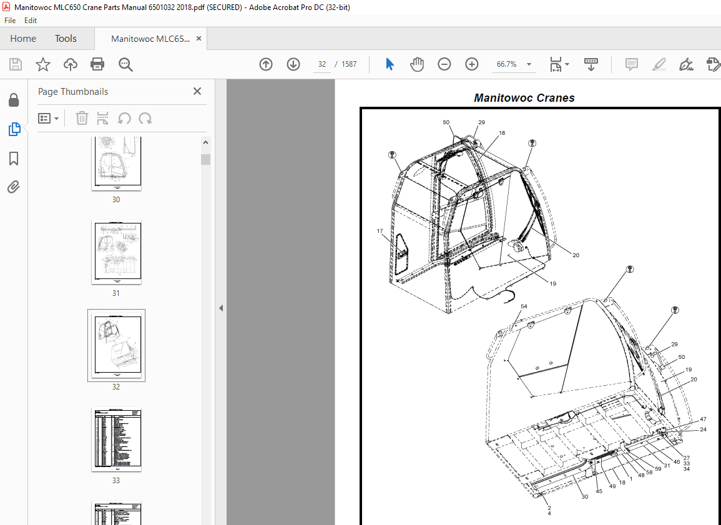Select the page 30 thumbnail
The width and height of the screenshot is (721, 525).
coord(116,163)
